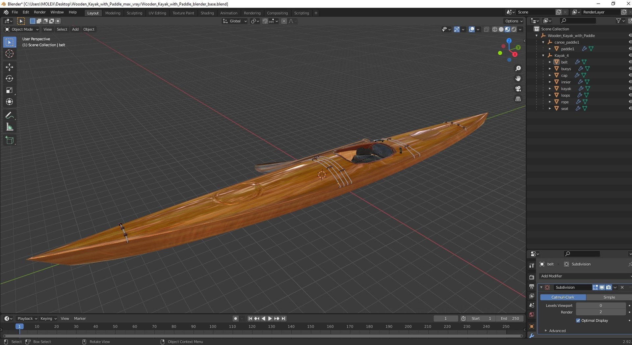Toggle proportional editing in header
Screen dimensions: 632x345
pos(284,21)
